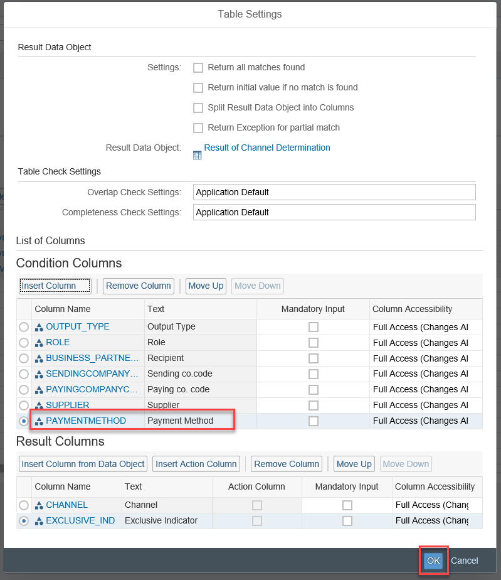Screen dimensions: 501x580
Task: Click the data object icon beside OUTPUT_TYPE
Action: coord(39,327)
